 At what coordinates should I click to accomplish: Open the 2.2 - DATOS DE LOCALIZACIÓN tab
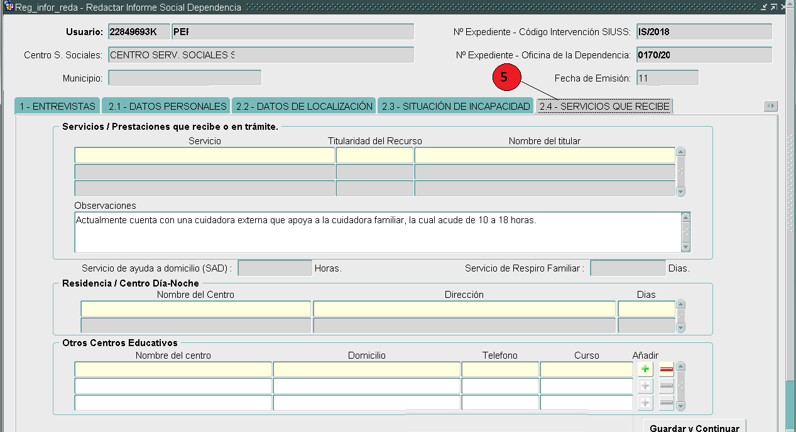303,106
